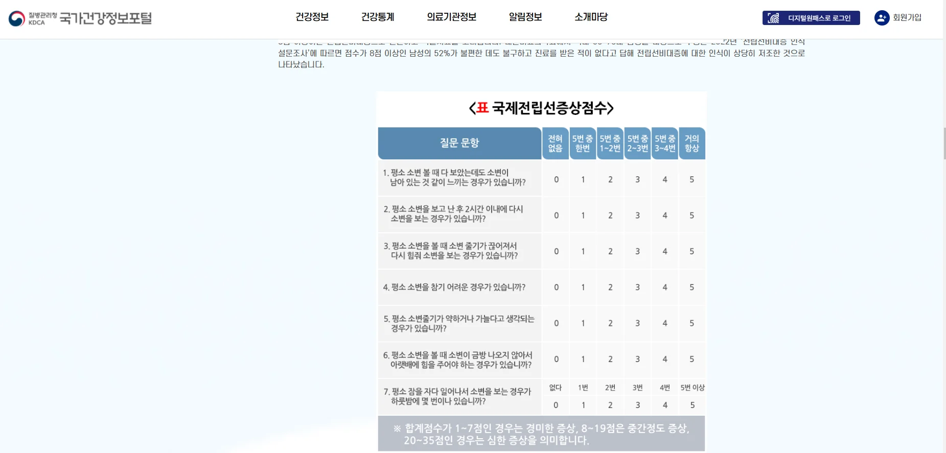Image resolution: width=946 pixels, height=453 pixels.
Task: Click the 3번 label in question 7 row
Action: (638, 388)
